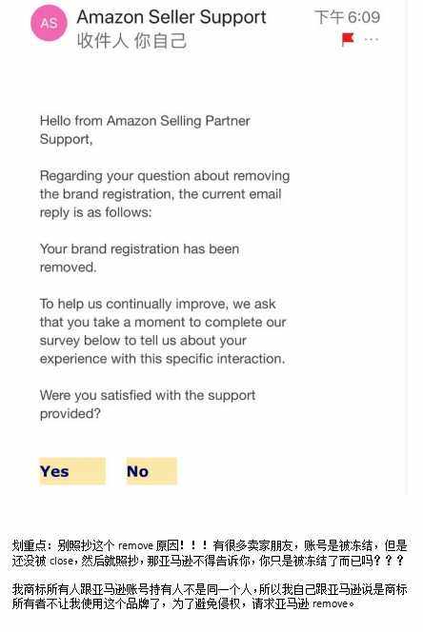Click the No survey button

pos(151,471)
